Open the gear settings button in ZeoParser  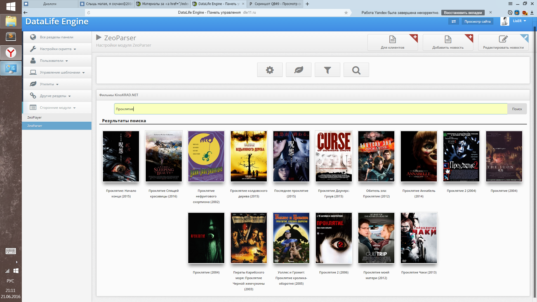click(270, 70)
